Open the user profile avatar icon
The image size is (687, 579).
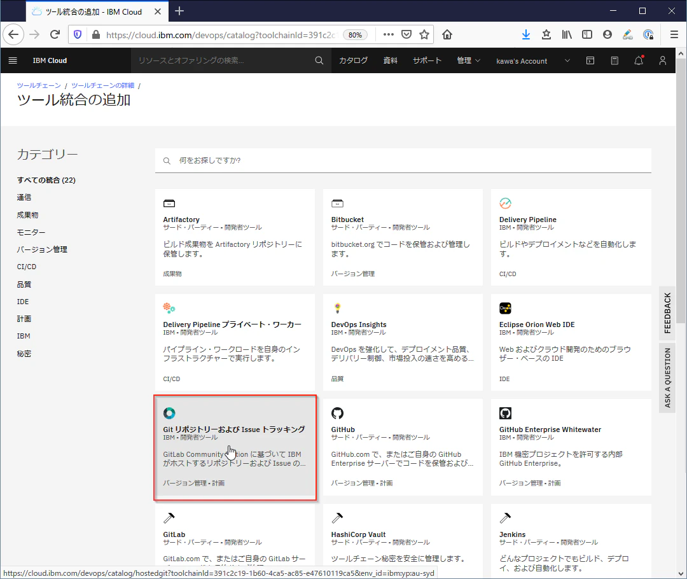tap(662, 60)
